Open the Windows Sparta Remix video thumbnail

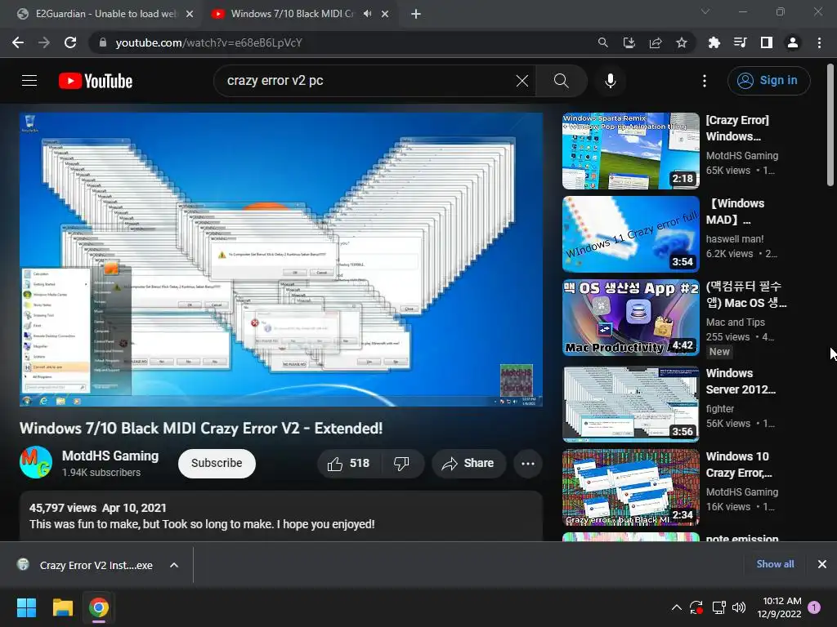[630, 151]
